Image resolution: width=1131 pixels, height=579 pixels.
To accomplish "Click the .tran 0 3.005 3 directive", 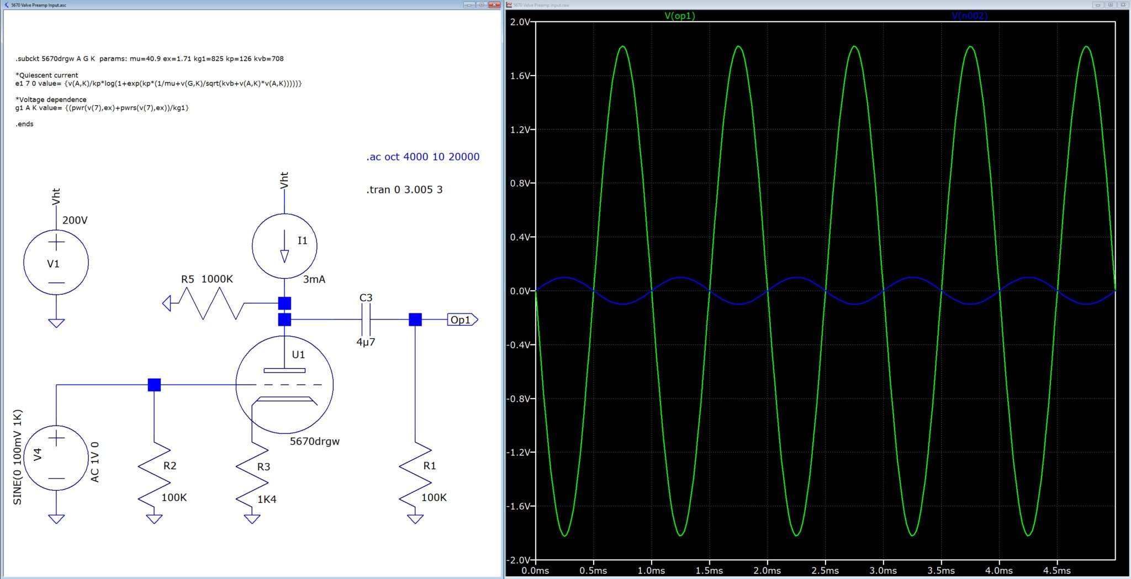I will coord(404,190).
